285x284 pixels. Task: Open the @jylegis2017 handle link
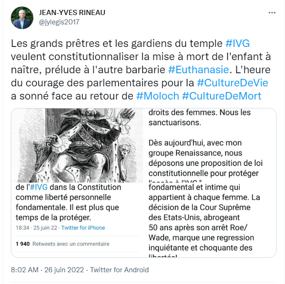[x=59, y=22]
